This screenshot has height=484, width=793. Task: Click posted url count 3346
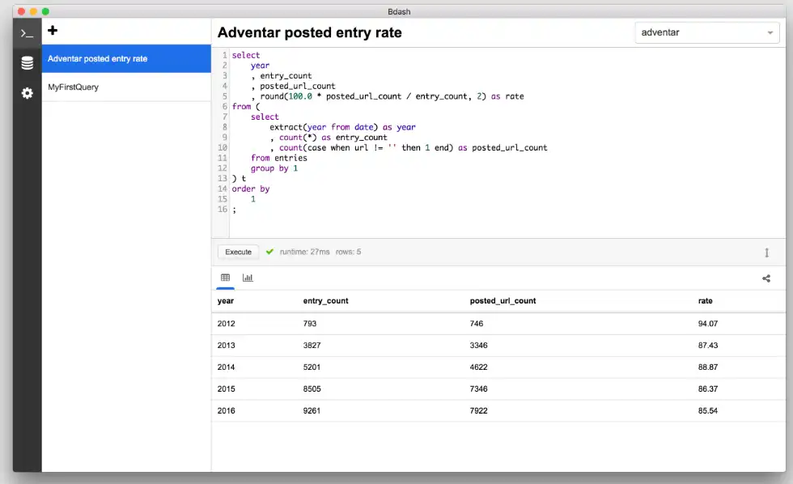pos(478,346)
